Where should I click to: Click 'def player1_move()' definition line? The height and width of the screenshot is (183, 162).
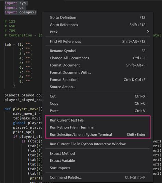24,109
